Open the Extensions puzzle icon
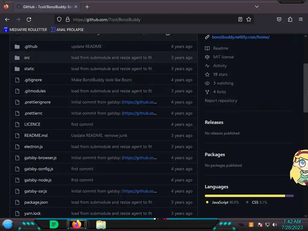Viewport: 308px width, 231px height. point(290,19)
